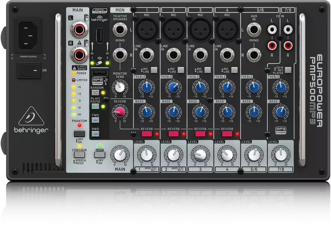Click the AUX IN R jack
Image resolution: width=331 pixels, height=226 pixels.
point(254,55)
